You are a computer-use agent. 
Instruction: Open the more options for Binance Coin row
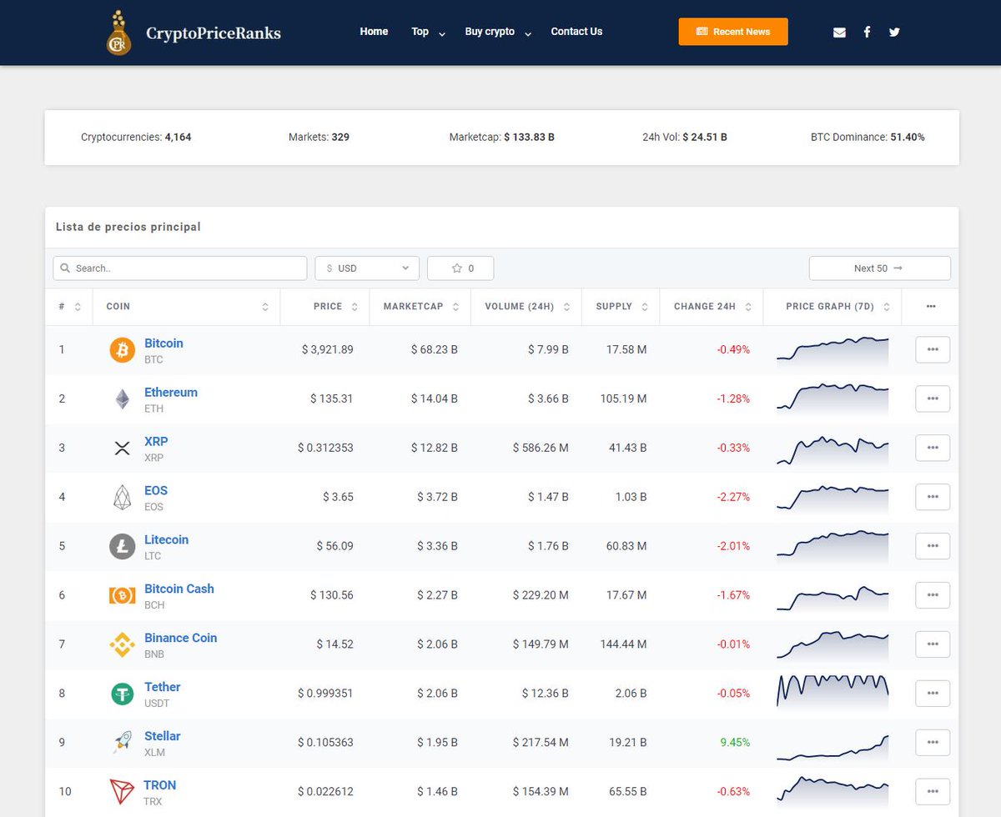pos(933,644)
